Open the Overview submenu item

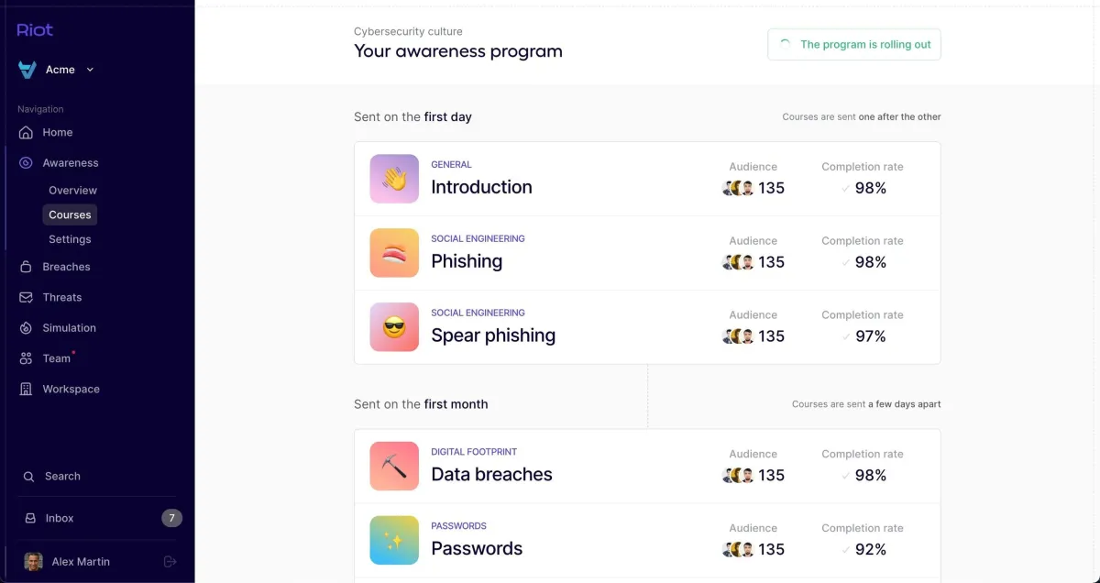point(72,191)
